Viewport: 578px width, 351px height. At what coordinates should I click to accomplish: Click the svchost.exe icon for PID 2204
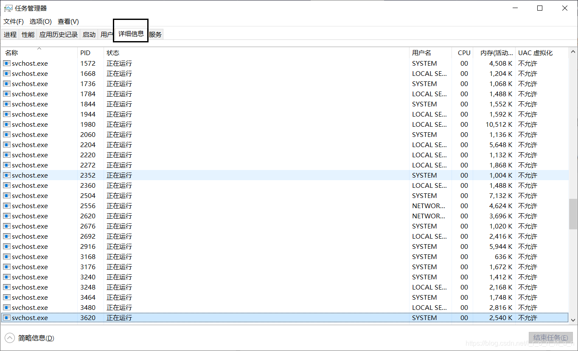(7, 145)
